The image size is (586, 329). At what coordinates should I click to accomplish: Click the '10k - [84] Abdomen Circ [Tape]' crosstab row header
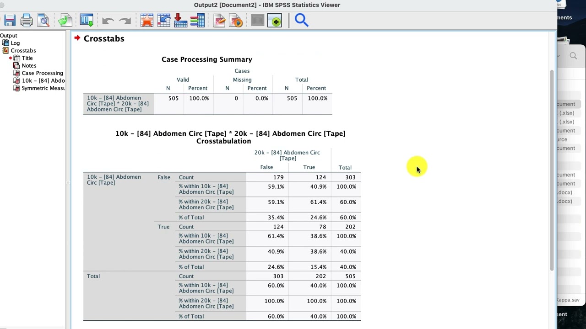(114, 180)
